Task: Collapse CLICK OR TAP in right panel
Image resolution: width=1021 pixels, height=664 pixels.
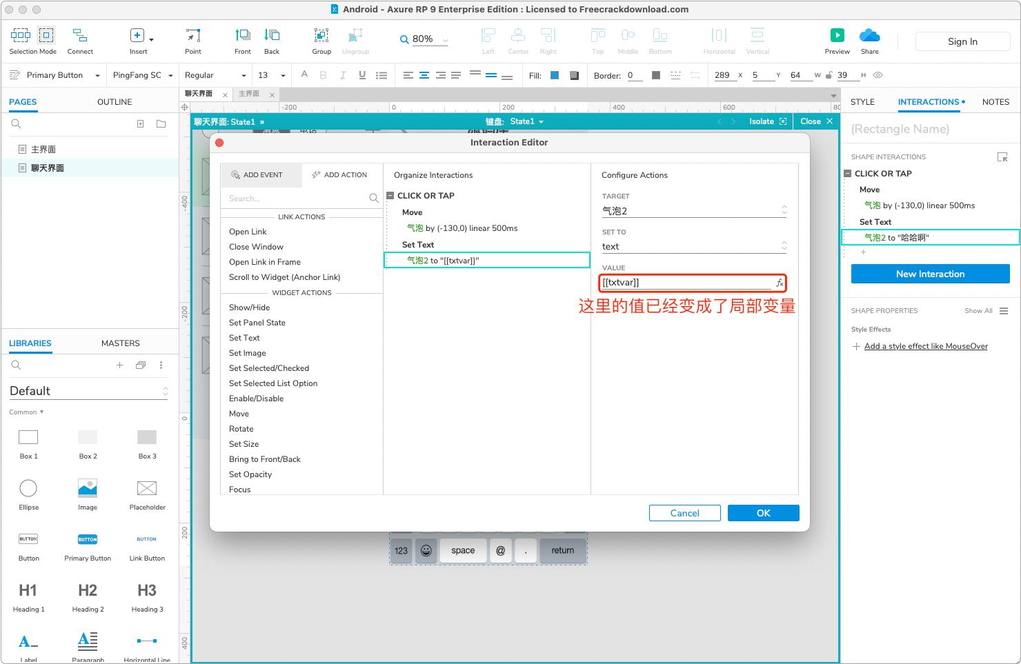Action: point(848,174)
